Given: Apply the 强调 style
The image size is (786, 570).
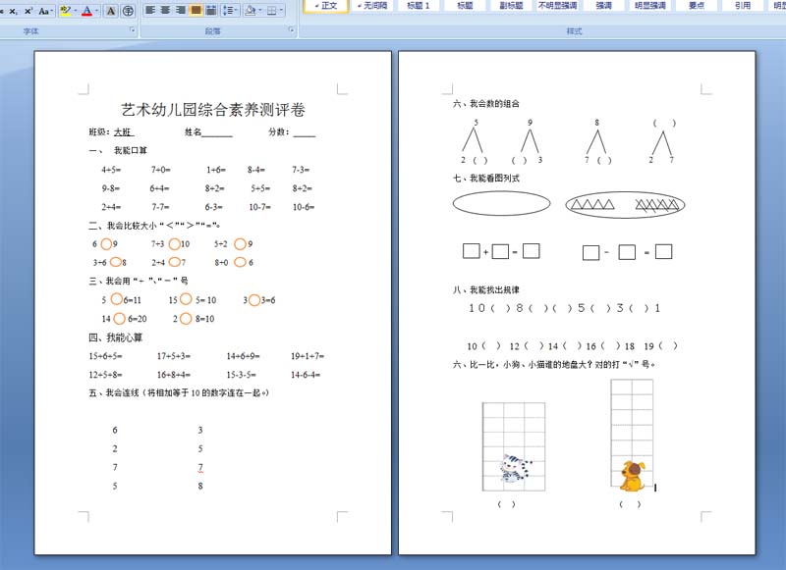Looking at the screenshot, I should click(x=603, y=6).
